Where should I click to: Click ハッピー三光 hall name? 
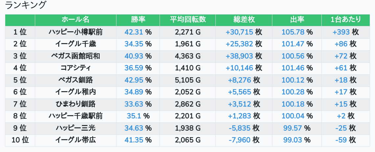coord(75,128)
